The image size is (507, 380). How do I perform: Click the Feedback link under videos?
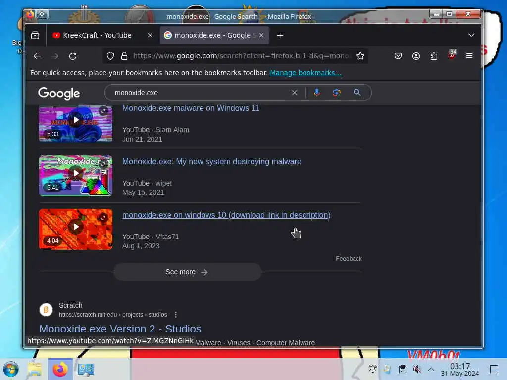(349, 258)
